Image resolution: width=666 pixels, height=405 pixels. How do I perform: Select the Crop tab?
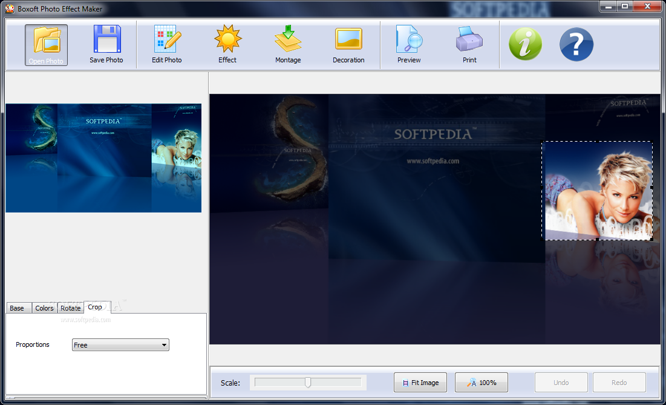97,307
